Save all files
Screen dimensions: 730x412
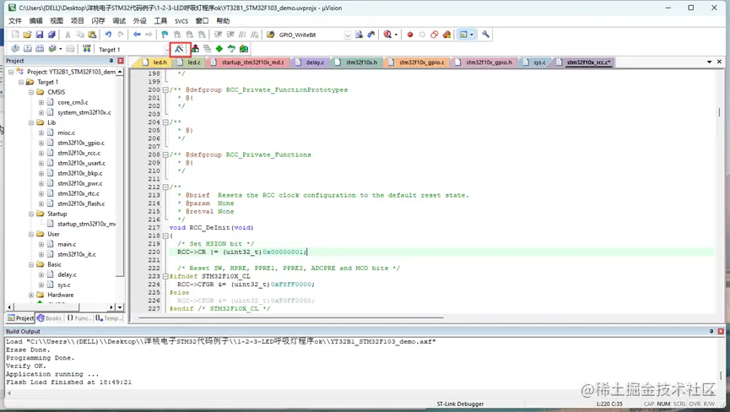pos(51,35)
